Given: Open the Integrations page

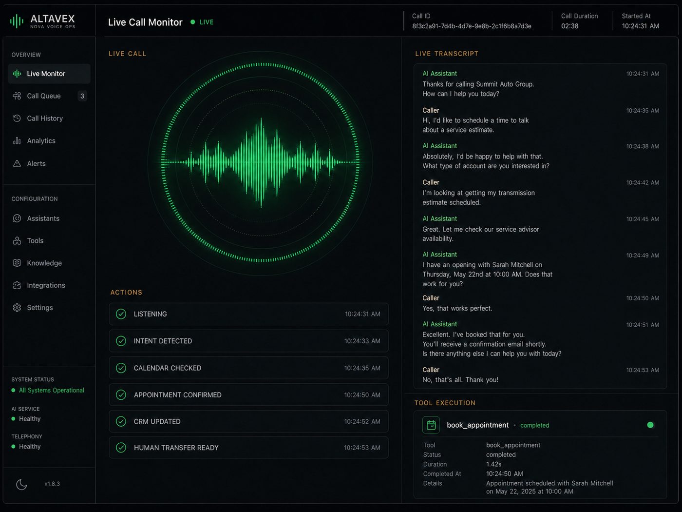Looking at the screenshot, I should [49, 285].
